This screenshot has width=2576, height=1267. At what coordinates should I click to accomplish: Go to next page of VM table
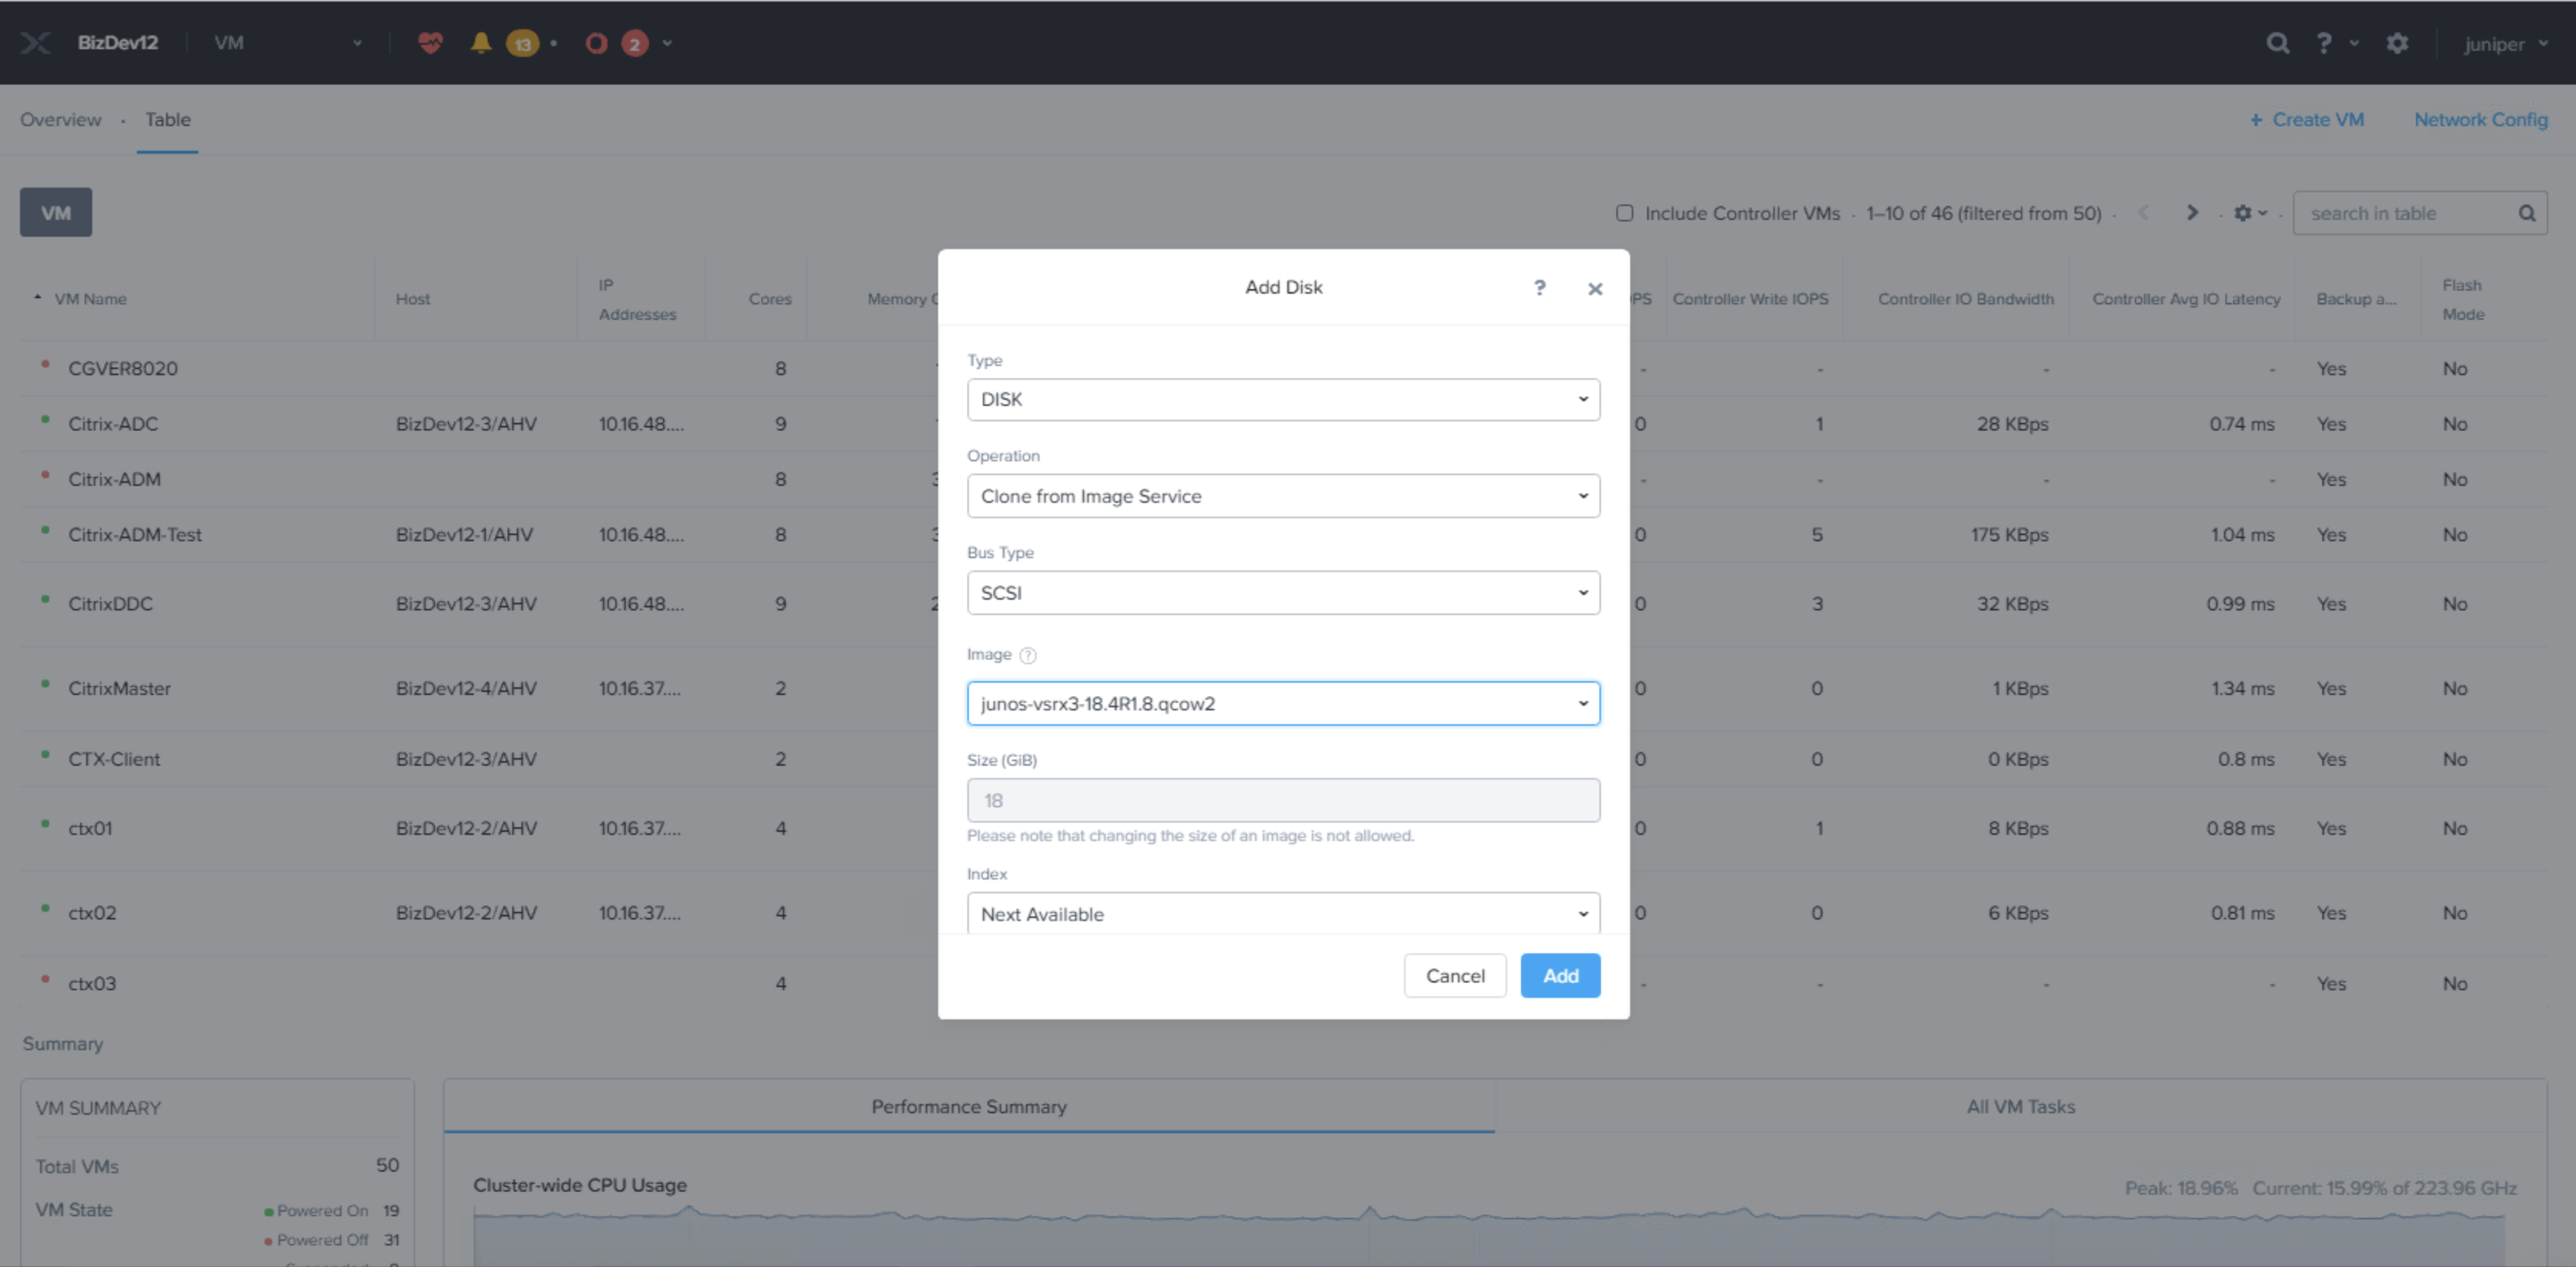click(x=2192, y=213)
